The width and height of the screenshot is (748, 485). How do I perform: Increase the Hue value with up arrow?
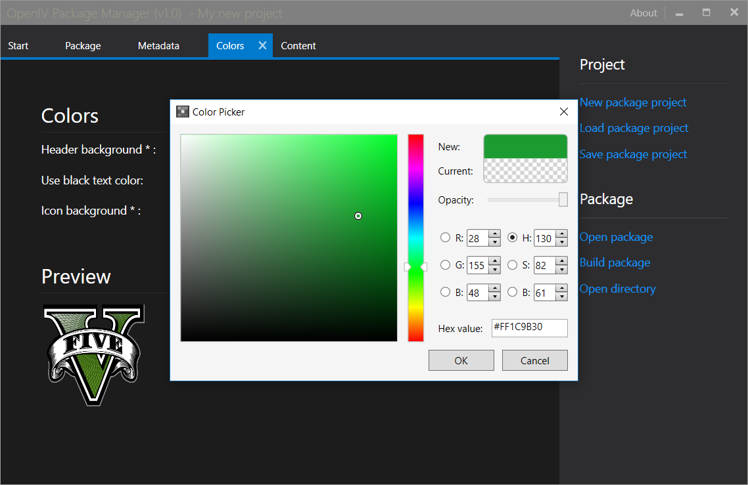(561, 234)
